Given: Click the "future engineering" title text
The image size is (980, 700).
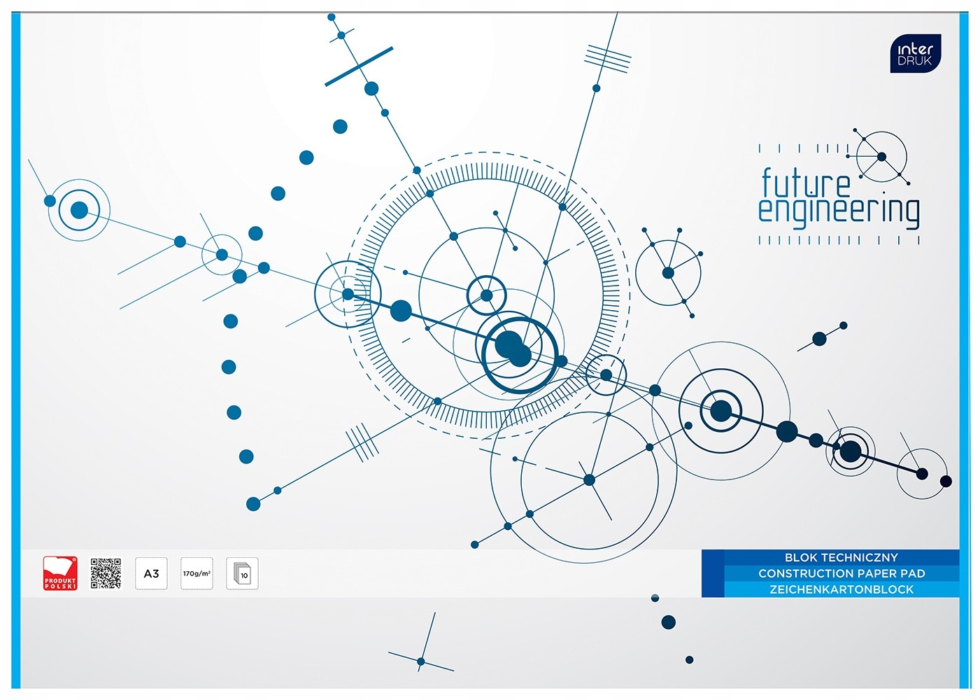Looking at the screenshot, I should coord(839,197).
